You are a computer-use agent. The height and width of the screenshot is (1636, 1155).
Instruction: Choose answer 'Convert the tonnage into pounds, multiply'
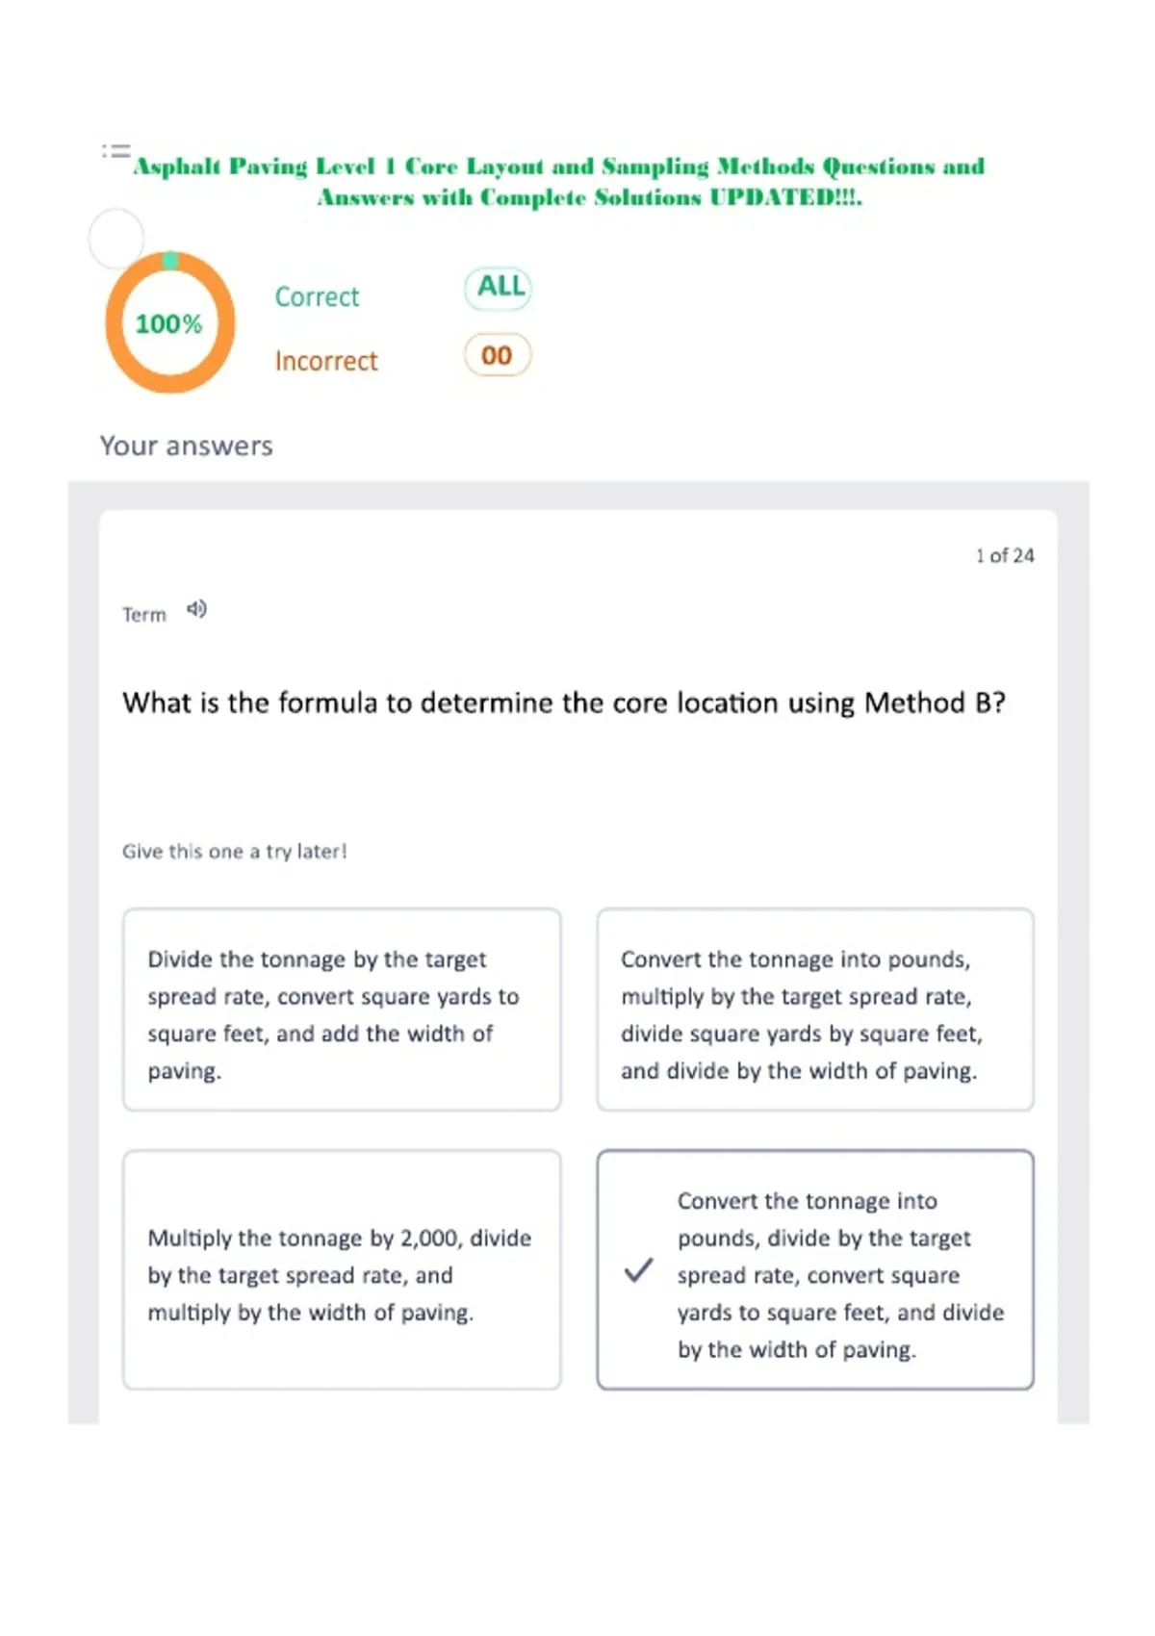pos(815,1010)
